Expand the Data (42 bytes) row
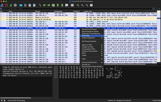 [1, 76]
